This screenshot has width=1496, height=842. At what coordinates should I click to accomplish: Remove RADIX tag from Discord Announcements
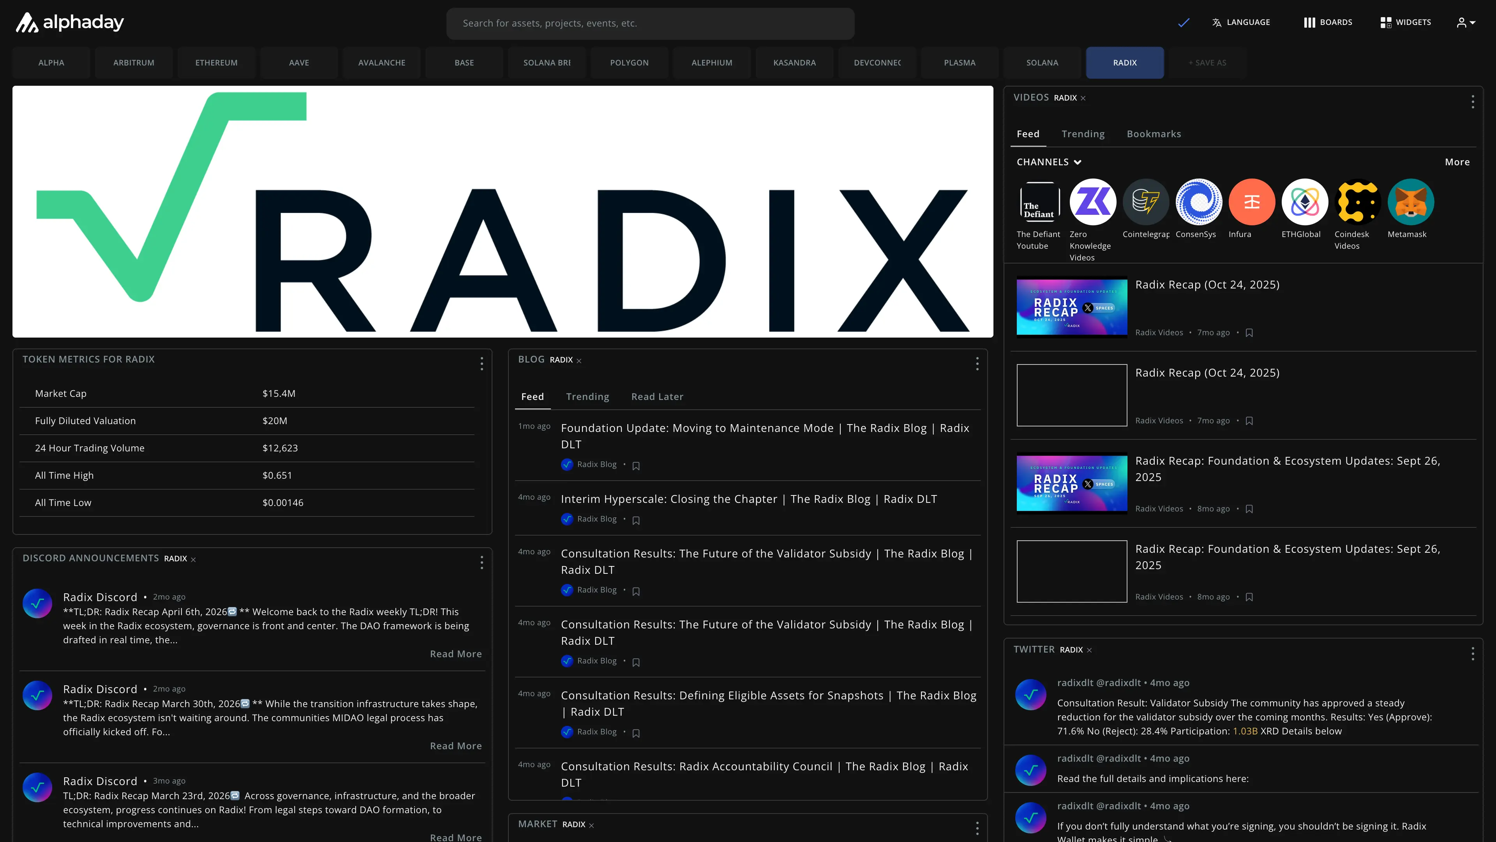(193, 560)
